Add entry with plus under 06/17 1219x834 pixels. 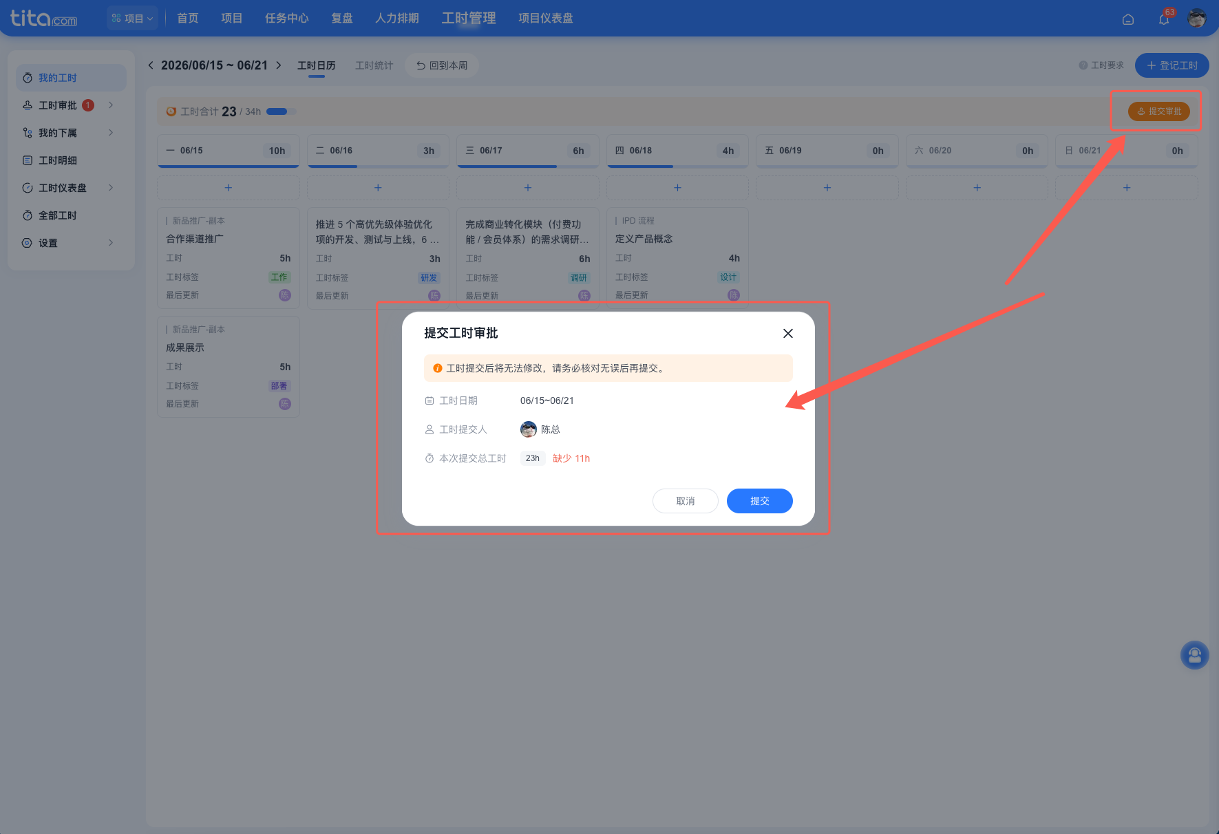(x=528, y=188)
